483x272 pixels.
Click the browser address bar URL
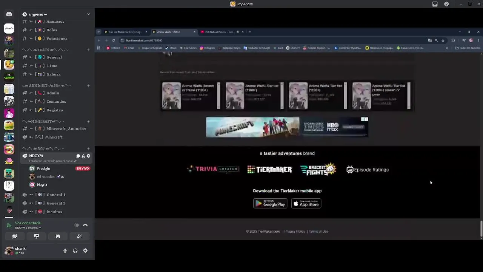click(x=144, y=40)
